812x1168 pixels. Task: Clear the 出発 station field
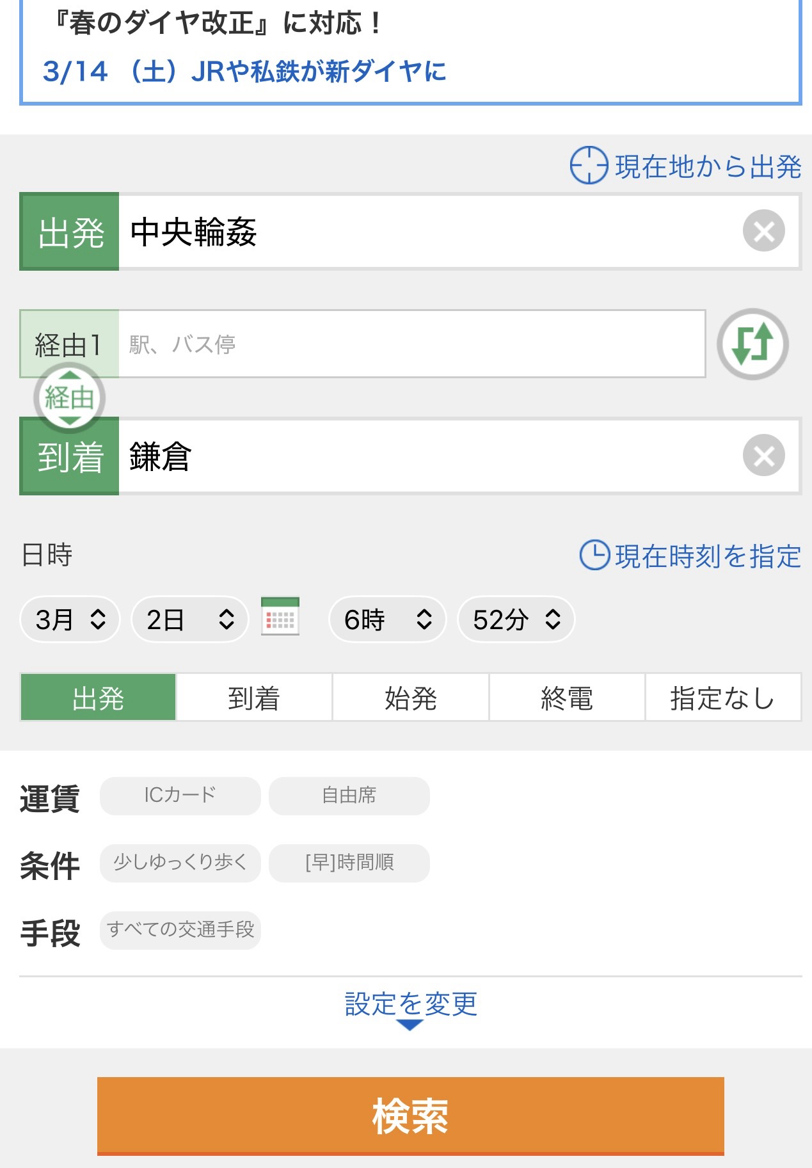coord(763,231)
